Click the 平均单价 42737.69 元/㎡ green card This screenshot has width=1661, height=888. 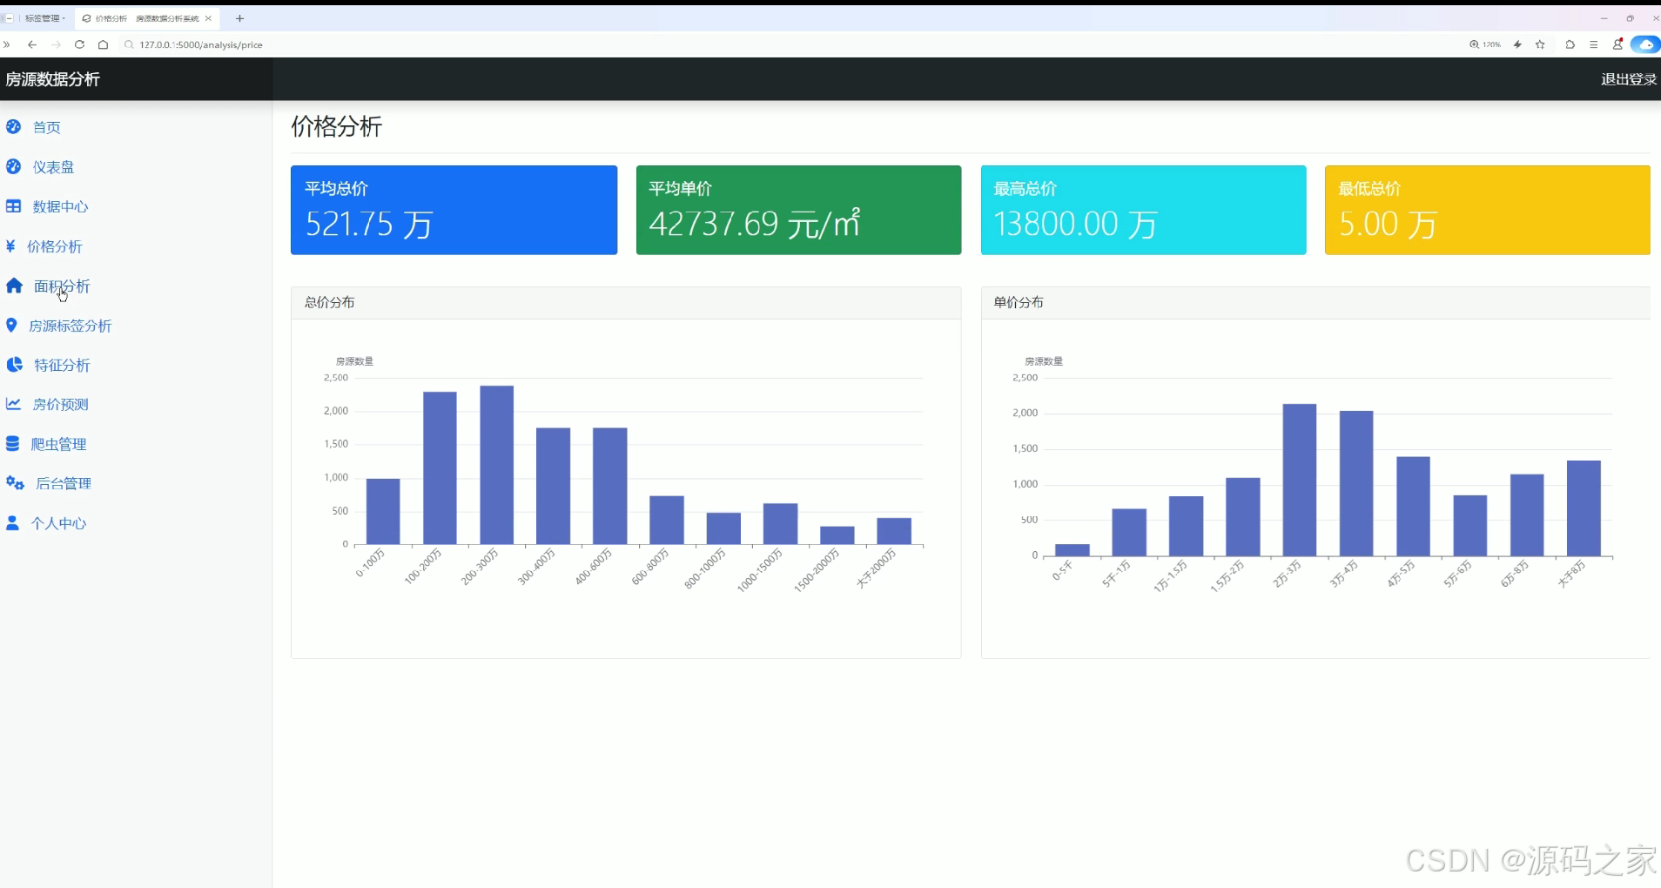point(798,210)
